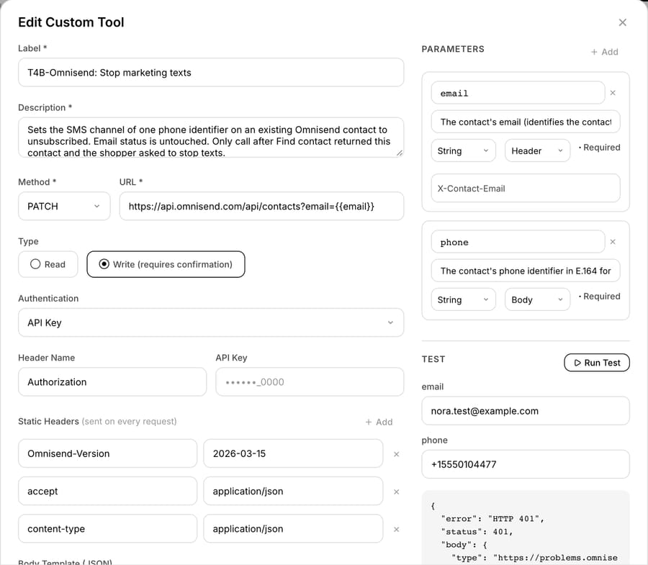Edit the phone parameter name field
Image resolution: width=648 pixels, height=565 pixels.
click(518, 242)
